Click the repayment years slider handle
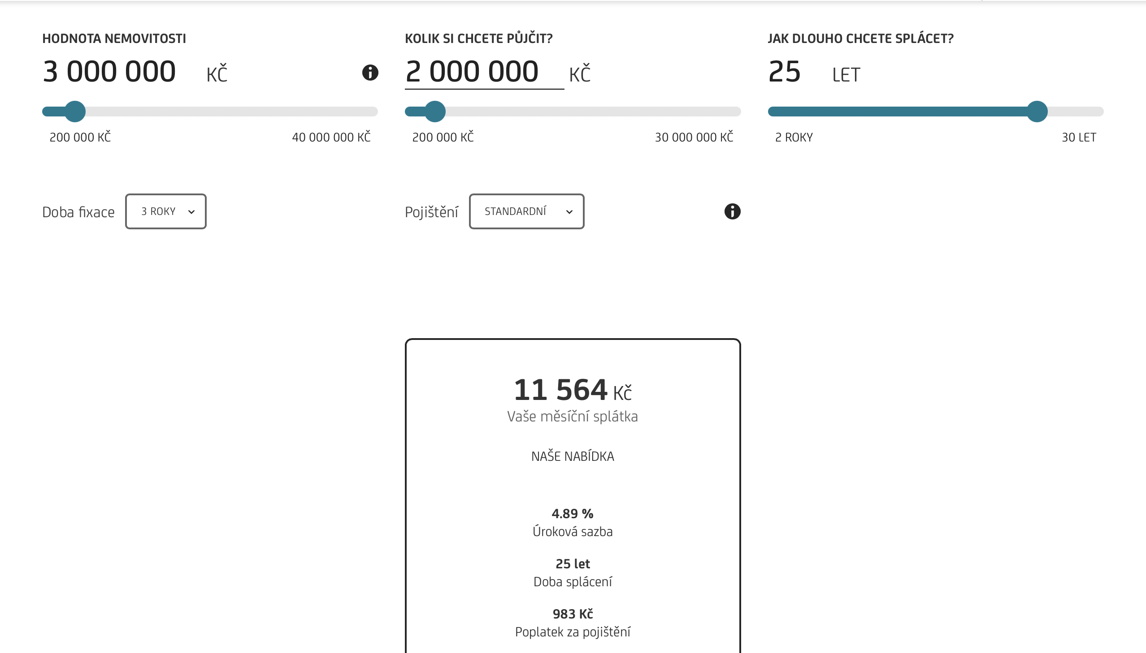Screen dimensions: 1146x653 point(1037,112)
